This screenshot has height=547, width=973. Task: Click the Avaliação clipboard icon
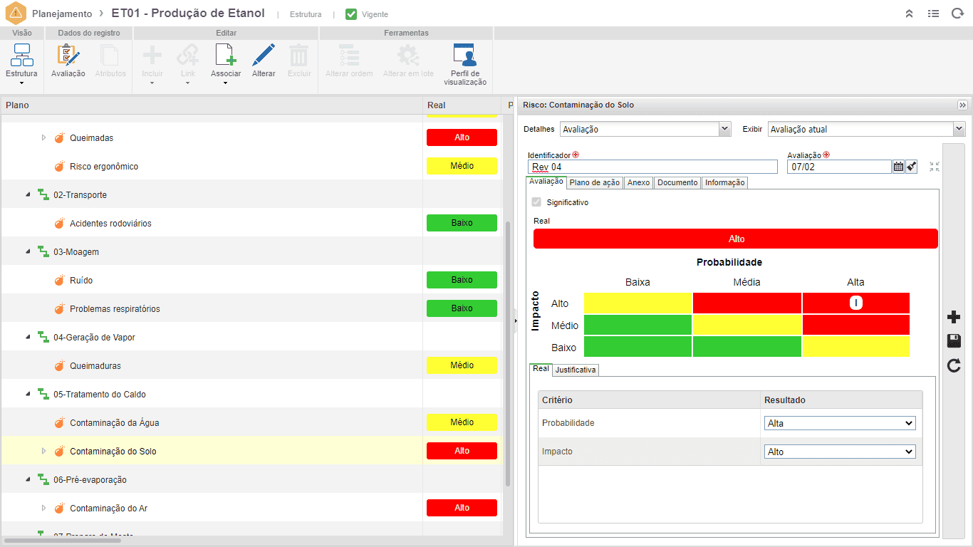click(x=68, y=56)
